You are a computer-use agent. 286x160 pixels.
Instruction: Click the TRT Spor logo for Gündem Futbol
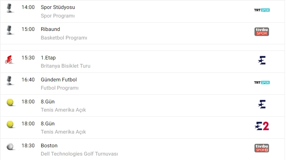(x=262, y=82)
